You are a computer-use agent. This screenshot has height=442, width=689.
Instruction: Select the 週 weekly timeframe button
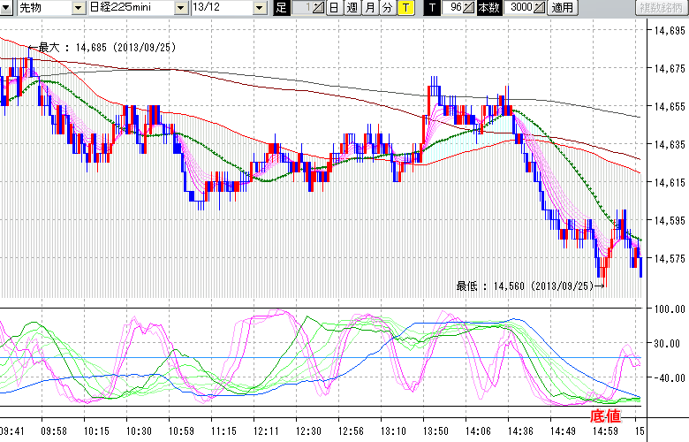tap(351, 8)
